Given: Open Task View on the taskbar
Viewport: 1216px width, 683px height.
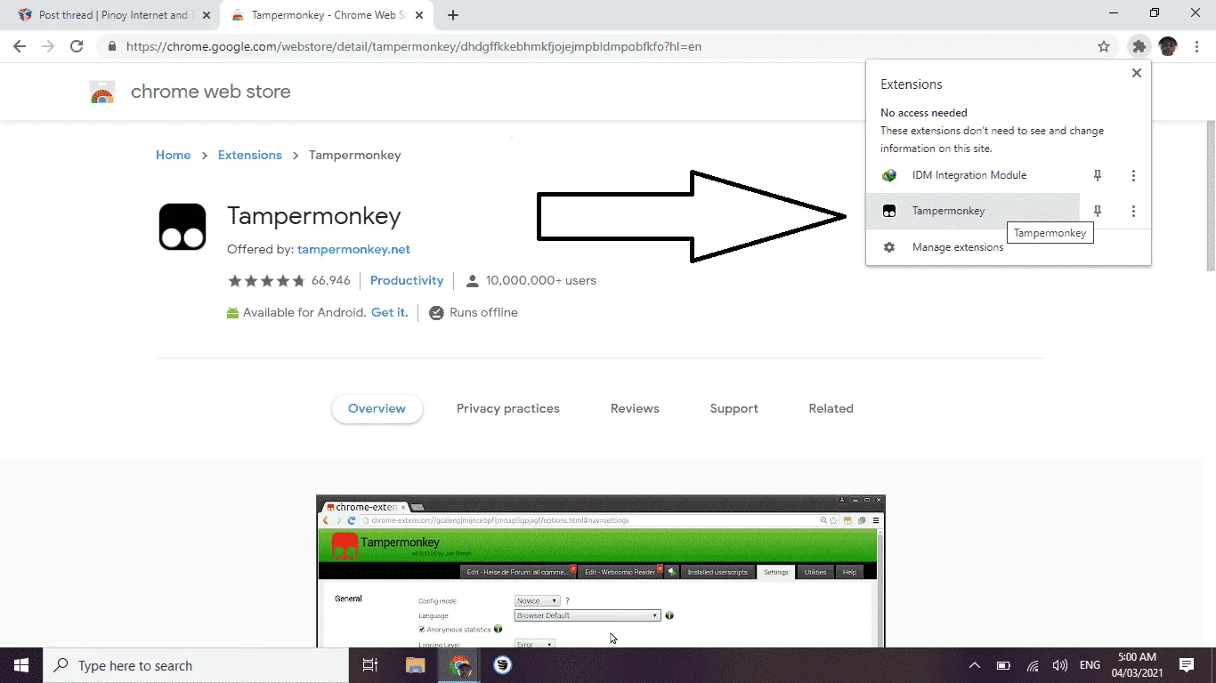Looking at the screenshot, I should pyautogui.click(x=370, y=665).
